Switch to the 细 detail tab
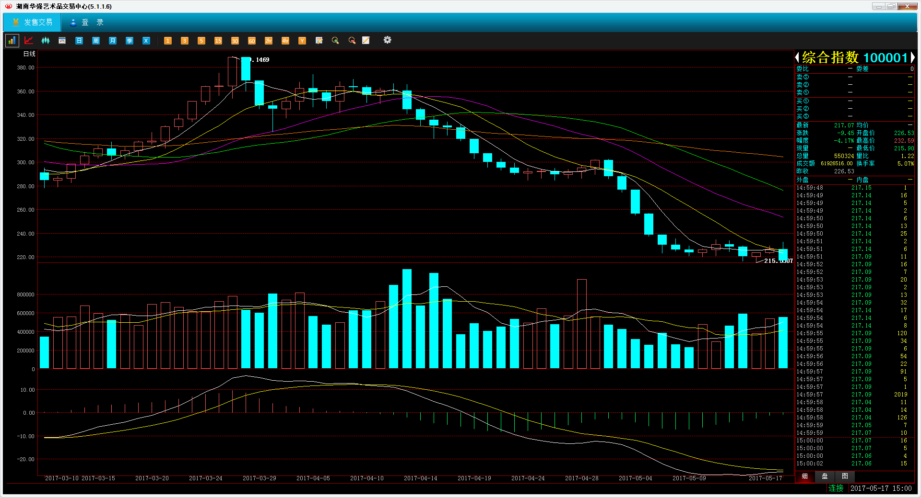 (x=805, y=476)
